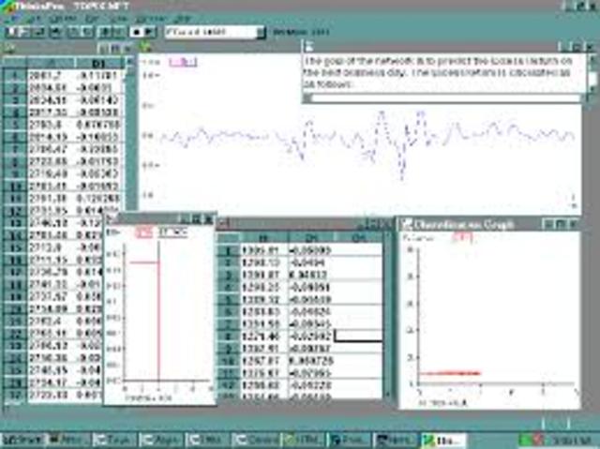Click the red system tray icon
The image size is (600, 449).
click(539, 441)
